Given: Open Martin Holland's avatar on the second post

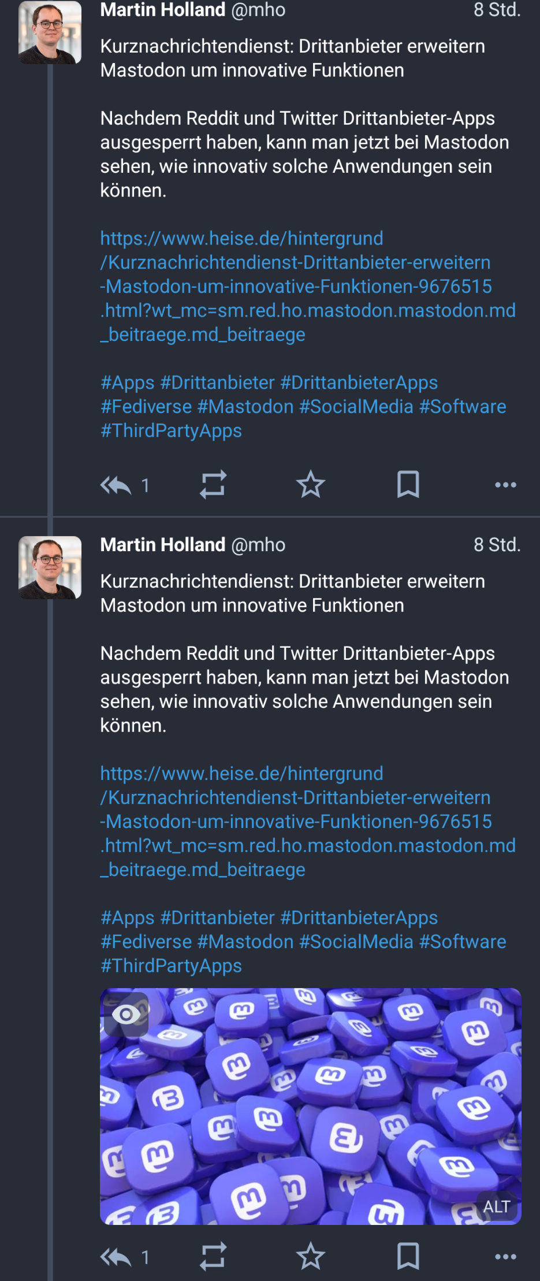Looking at the screenshot, I should point(50,567).
